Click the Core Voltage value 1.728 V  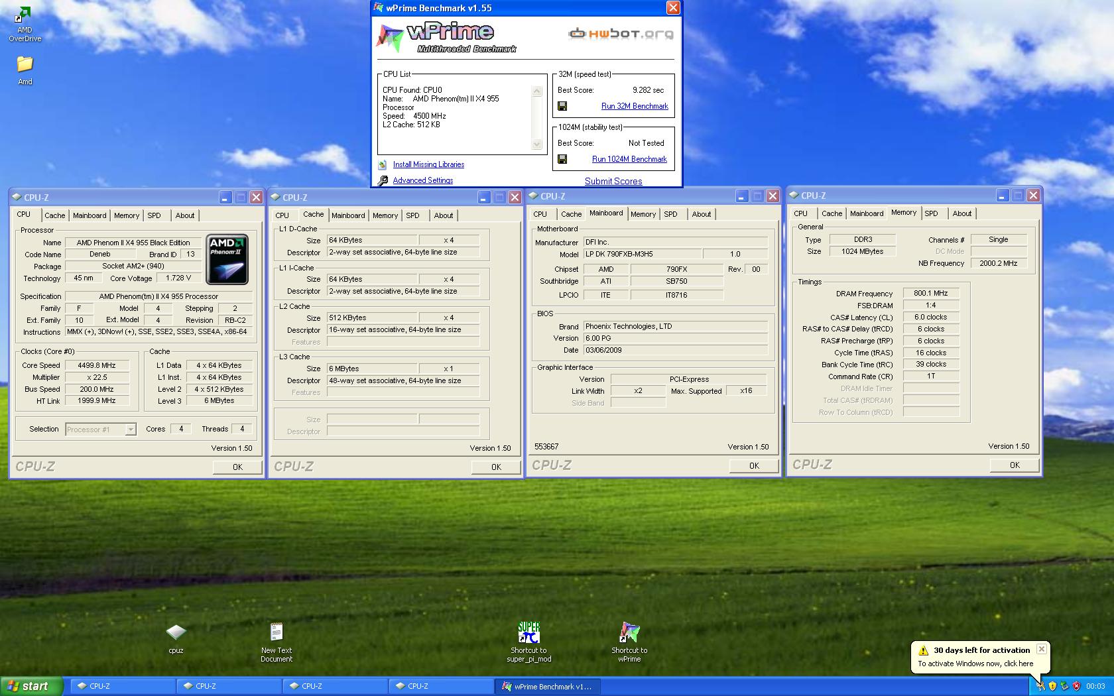tap(178, 278)
